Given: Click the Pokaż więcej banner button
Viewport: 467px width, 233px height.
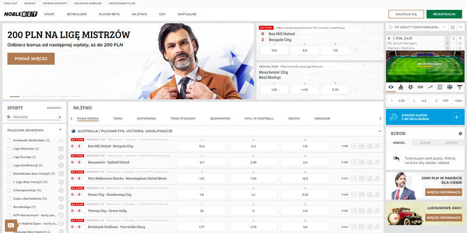Looking at the screenshot, I should click(x=31, y=59).
